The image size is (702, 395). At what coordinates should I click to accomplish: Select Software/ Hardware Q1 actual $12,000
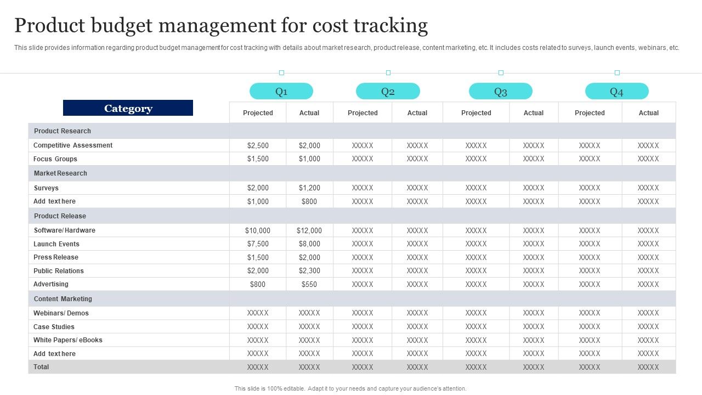[x=309, y=231]
